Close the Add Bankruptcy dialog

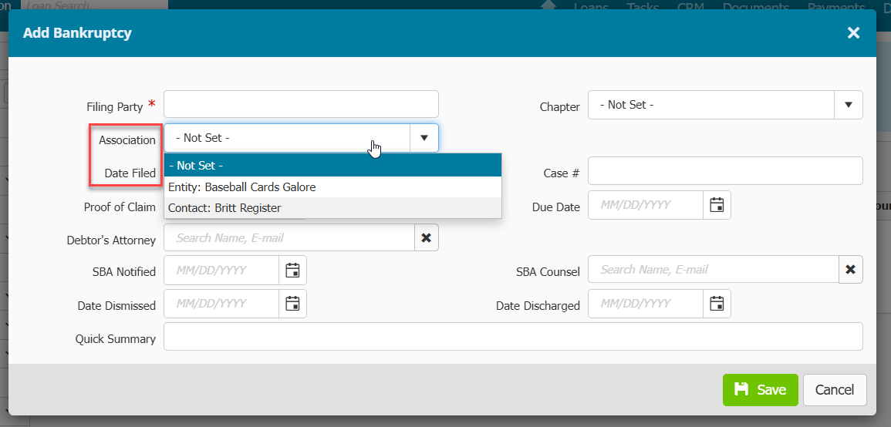853,32
